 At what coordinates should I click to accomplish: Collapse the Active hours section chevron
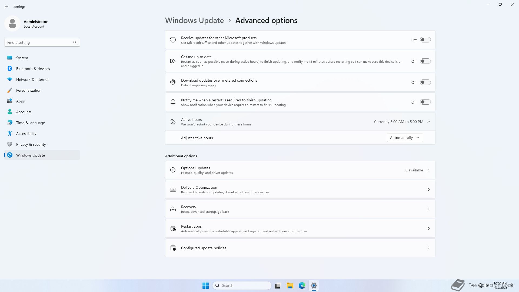429,122
